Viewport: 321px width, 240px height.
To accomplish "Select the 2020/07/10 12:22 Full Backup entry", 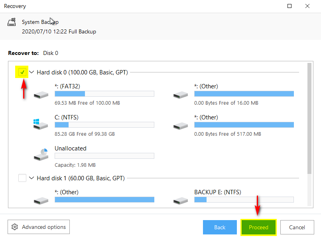I will 59,31.
